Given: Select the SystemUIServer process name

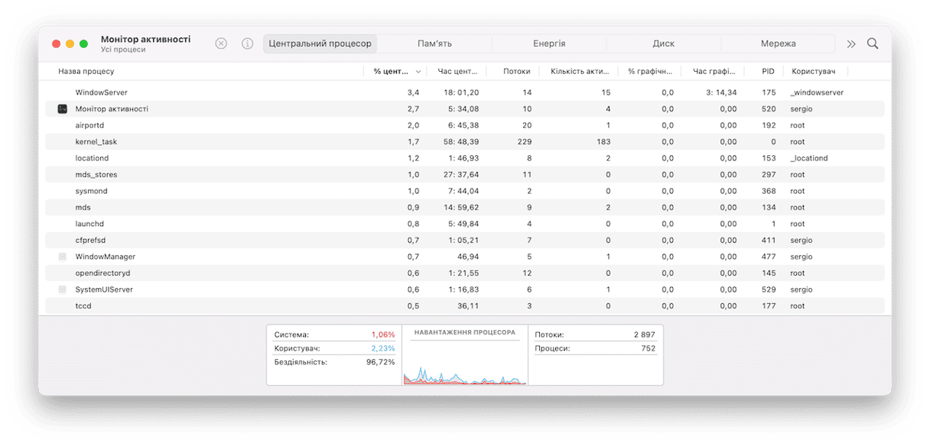Looking at the screenshot, I should (x=106, y=289).
